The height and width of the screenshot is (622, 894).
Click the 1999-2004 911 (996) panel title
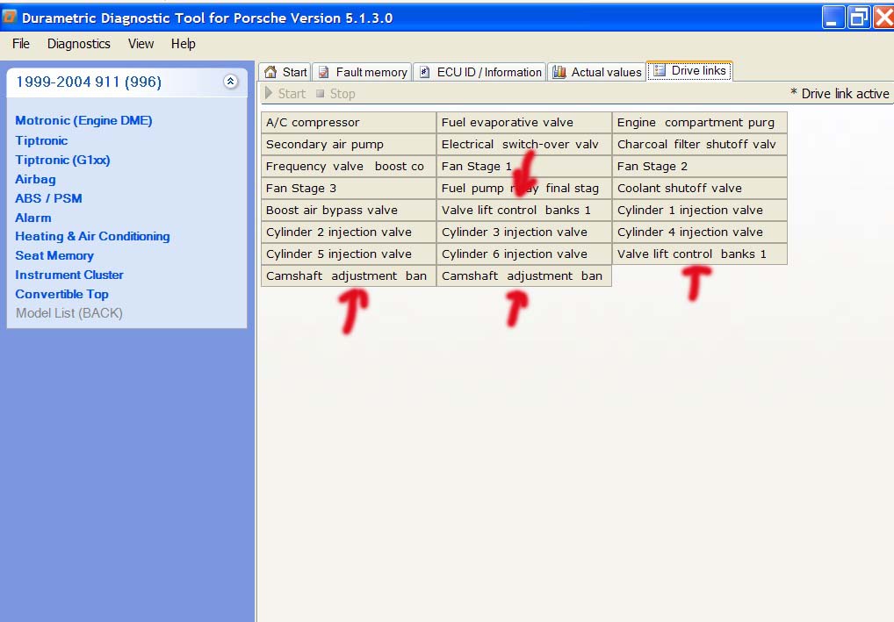pos(89,82)
